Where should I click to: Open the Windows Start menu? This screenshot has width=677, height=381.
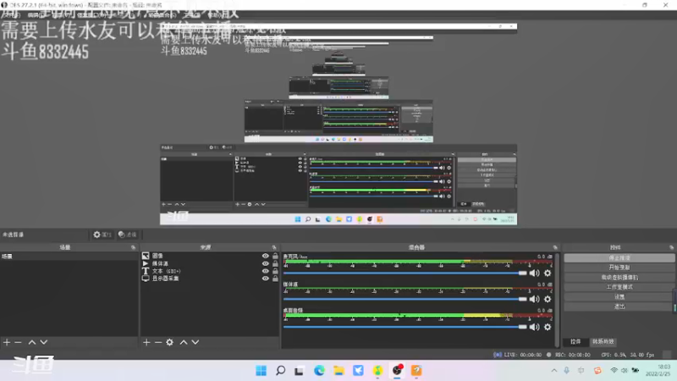[261, 371]
